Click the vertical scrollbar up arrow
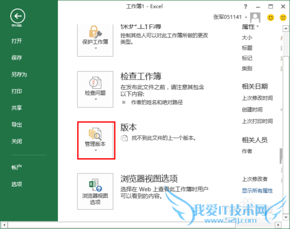The height and width of the screenshot is (229, 290). (286, 29)
